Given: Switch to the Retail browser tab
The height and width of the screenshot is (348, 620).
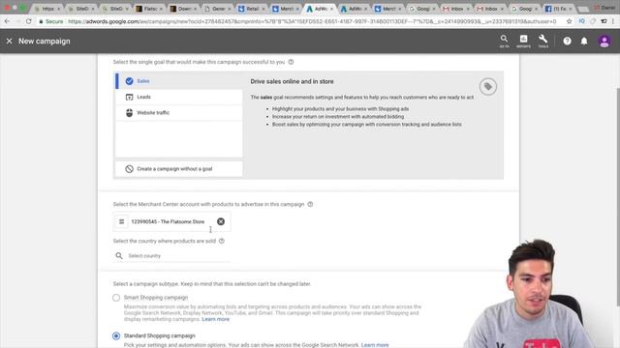Looking at the screenshot, I should [x=252, y=9].
